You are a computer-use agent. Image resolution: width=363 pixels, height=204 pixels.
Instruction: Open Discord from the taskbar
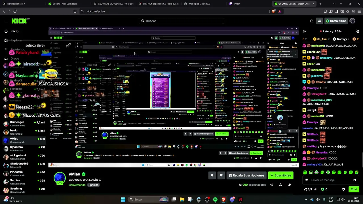click(x=232, y=199)
